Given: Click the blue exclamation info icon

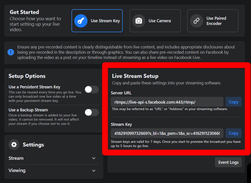Looking at the screenshot, I should [x=11, y=52].
